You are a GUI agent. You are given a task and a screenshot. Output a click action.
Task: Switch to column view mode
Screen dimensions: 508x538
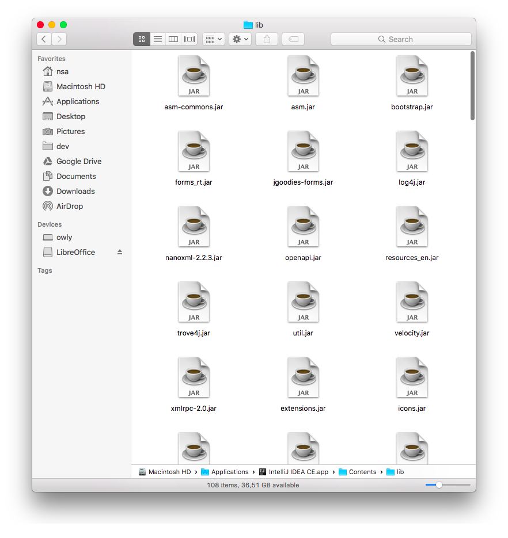[x=173, y=39]
